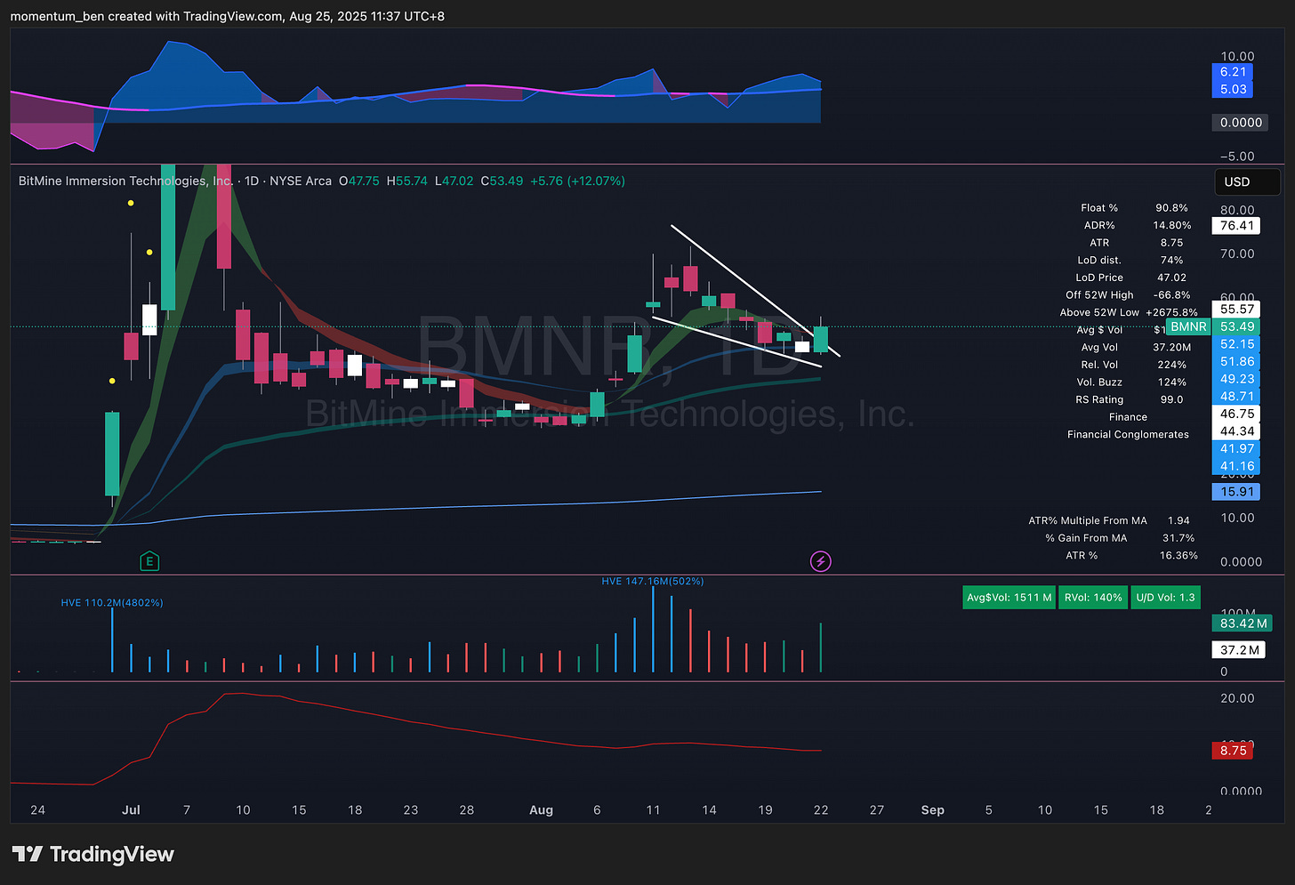Click the 1D interval in chart legend
The image size is (1295, 885).
(252, 181)
